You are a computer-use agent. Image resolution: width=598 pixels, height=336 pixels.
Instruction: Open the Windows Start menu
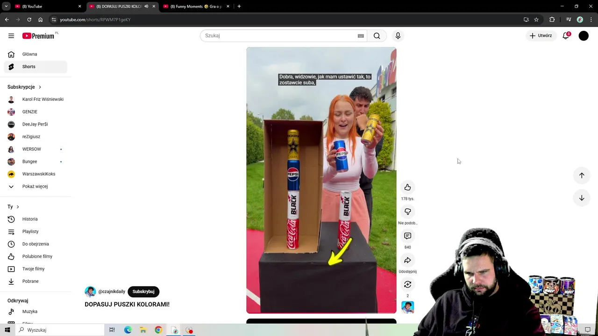click(x=7, y=330)
